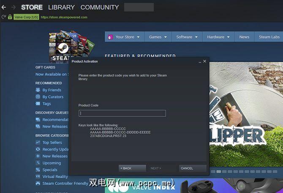The image size is (283, 193).
Task: Click the < BACK button
Action: tap(132, 168)
